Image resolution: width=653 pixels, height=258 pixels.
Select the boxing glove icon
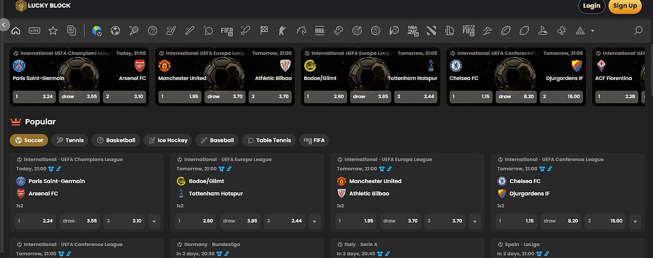[338, 31]
